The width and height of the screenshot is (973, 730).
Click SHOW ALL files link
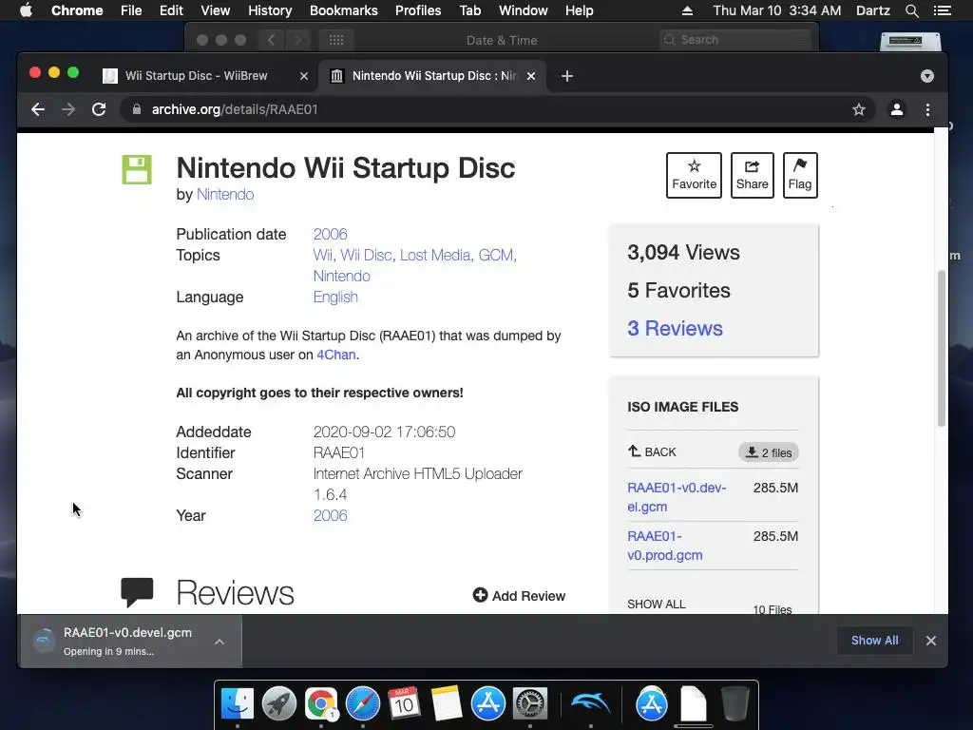pos(656,604)
